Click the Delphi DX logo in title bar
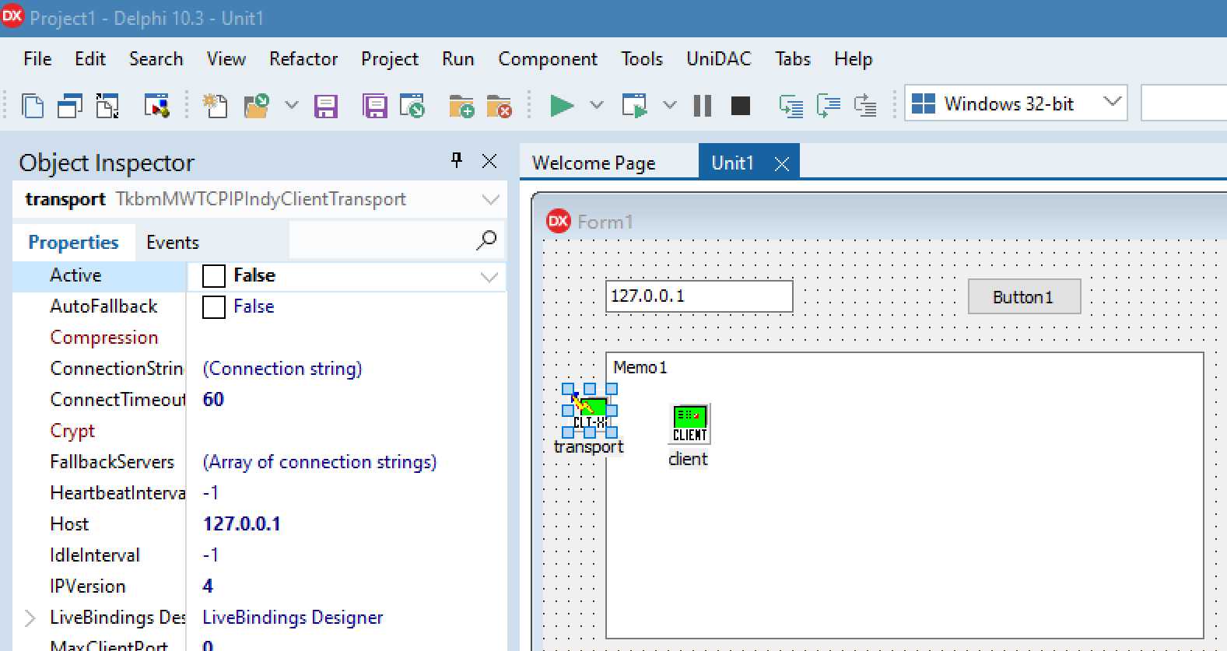 13,16
